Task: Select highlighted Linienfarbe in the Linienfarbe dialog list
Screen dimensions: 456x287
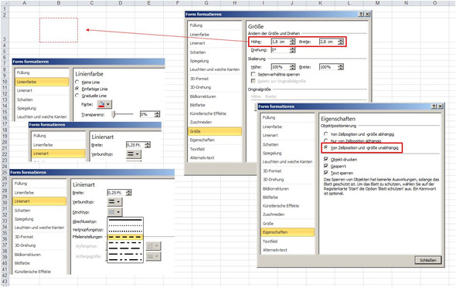Action: point(42,82)
